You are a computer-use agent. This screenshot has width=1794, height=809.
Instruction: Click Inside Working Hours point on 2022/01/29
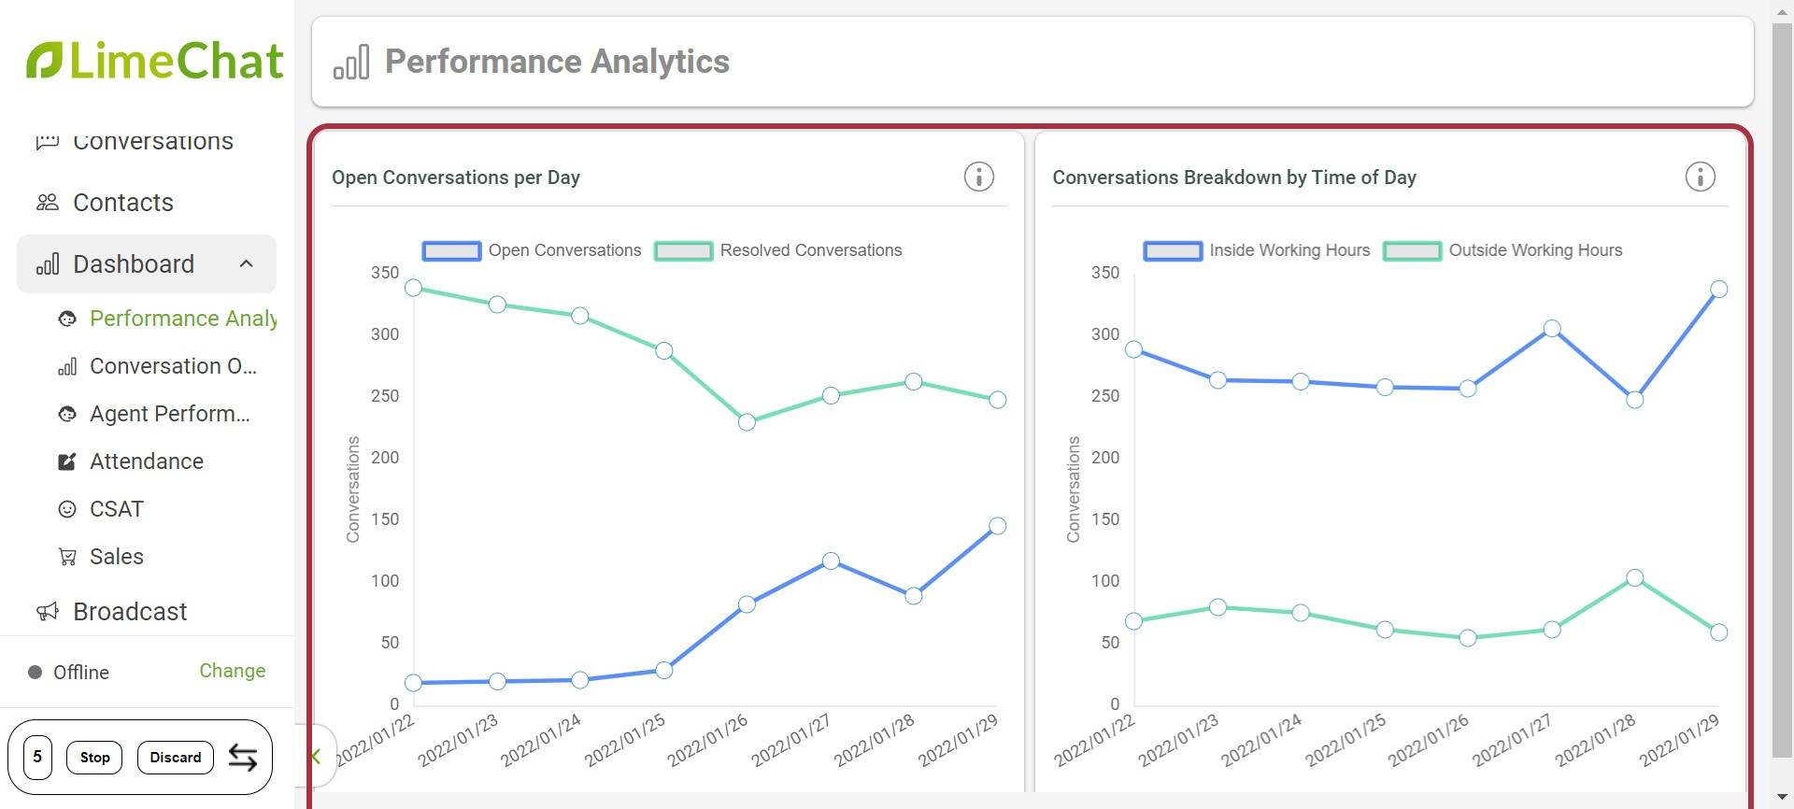[1719, 290]
